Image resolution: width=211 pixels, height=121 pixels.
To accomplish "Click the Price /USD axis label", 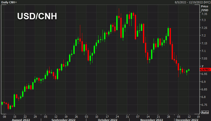I will tap(205, 8).
